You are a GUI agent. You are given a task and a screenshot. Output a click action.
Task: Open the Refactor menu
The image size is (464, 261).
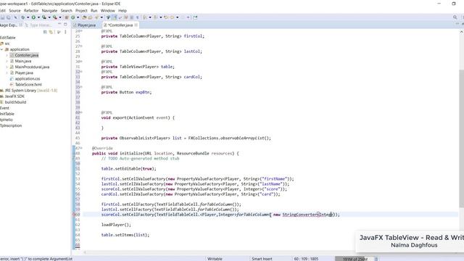click(31, 11)
